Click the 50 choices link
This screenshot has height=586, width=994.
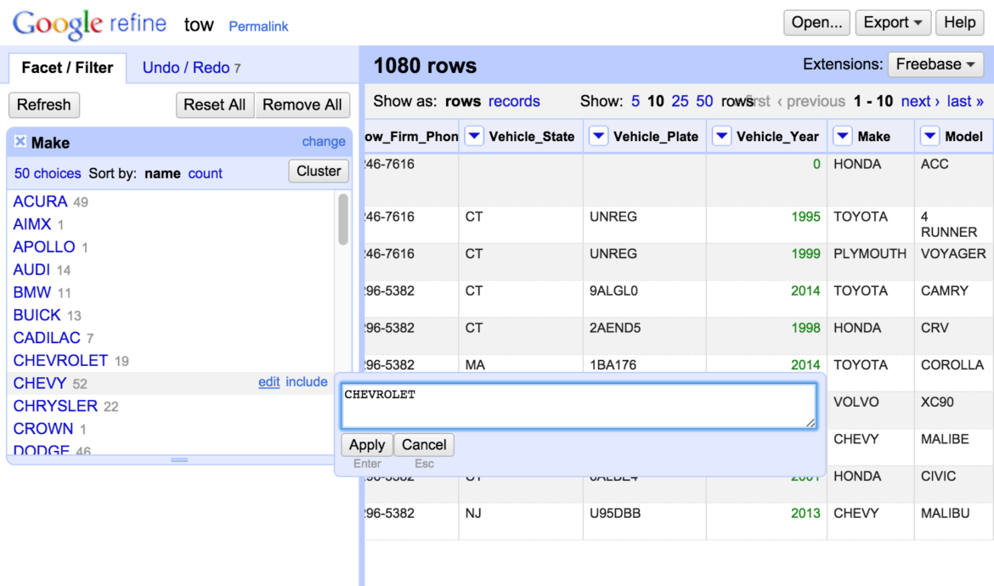pyautogui.click(x=48, y=173)
